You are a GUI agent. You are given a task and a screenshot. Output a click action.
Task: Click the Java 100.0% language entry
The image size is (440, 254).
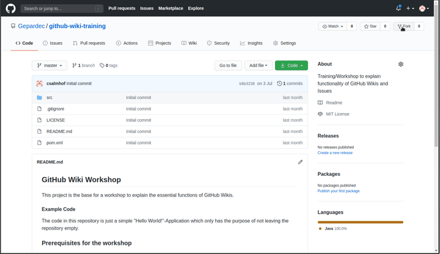tap(333, 228)
